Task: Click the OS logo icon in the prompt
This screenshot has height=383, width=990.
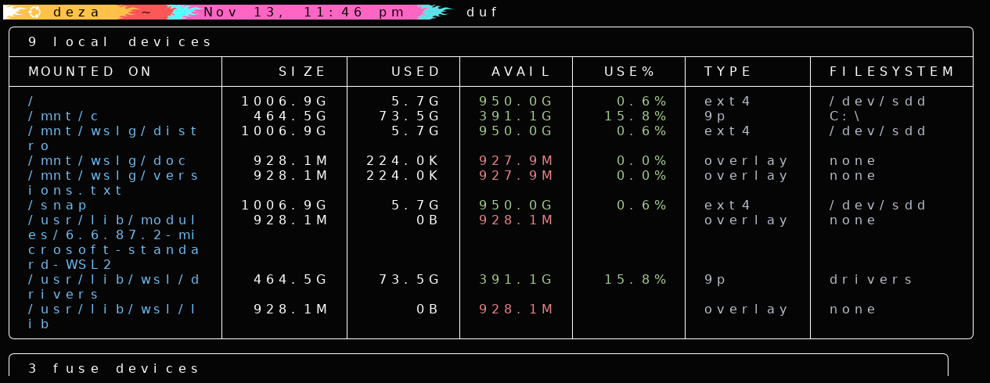Action: pos(34,13)
